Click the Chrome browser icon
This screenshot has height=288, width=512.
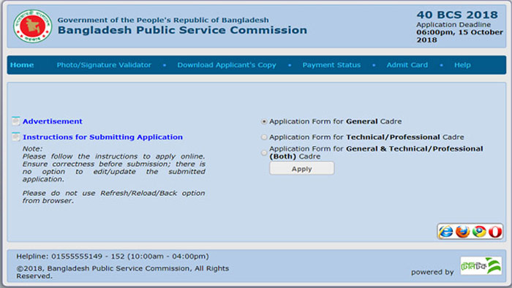[x=479, y=232]
